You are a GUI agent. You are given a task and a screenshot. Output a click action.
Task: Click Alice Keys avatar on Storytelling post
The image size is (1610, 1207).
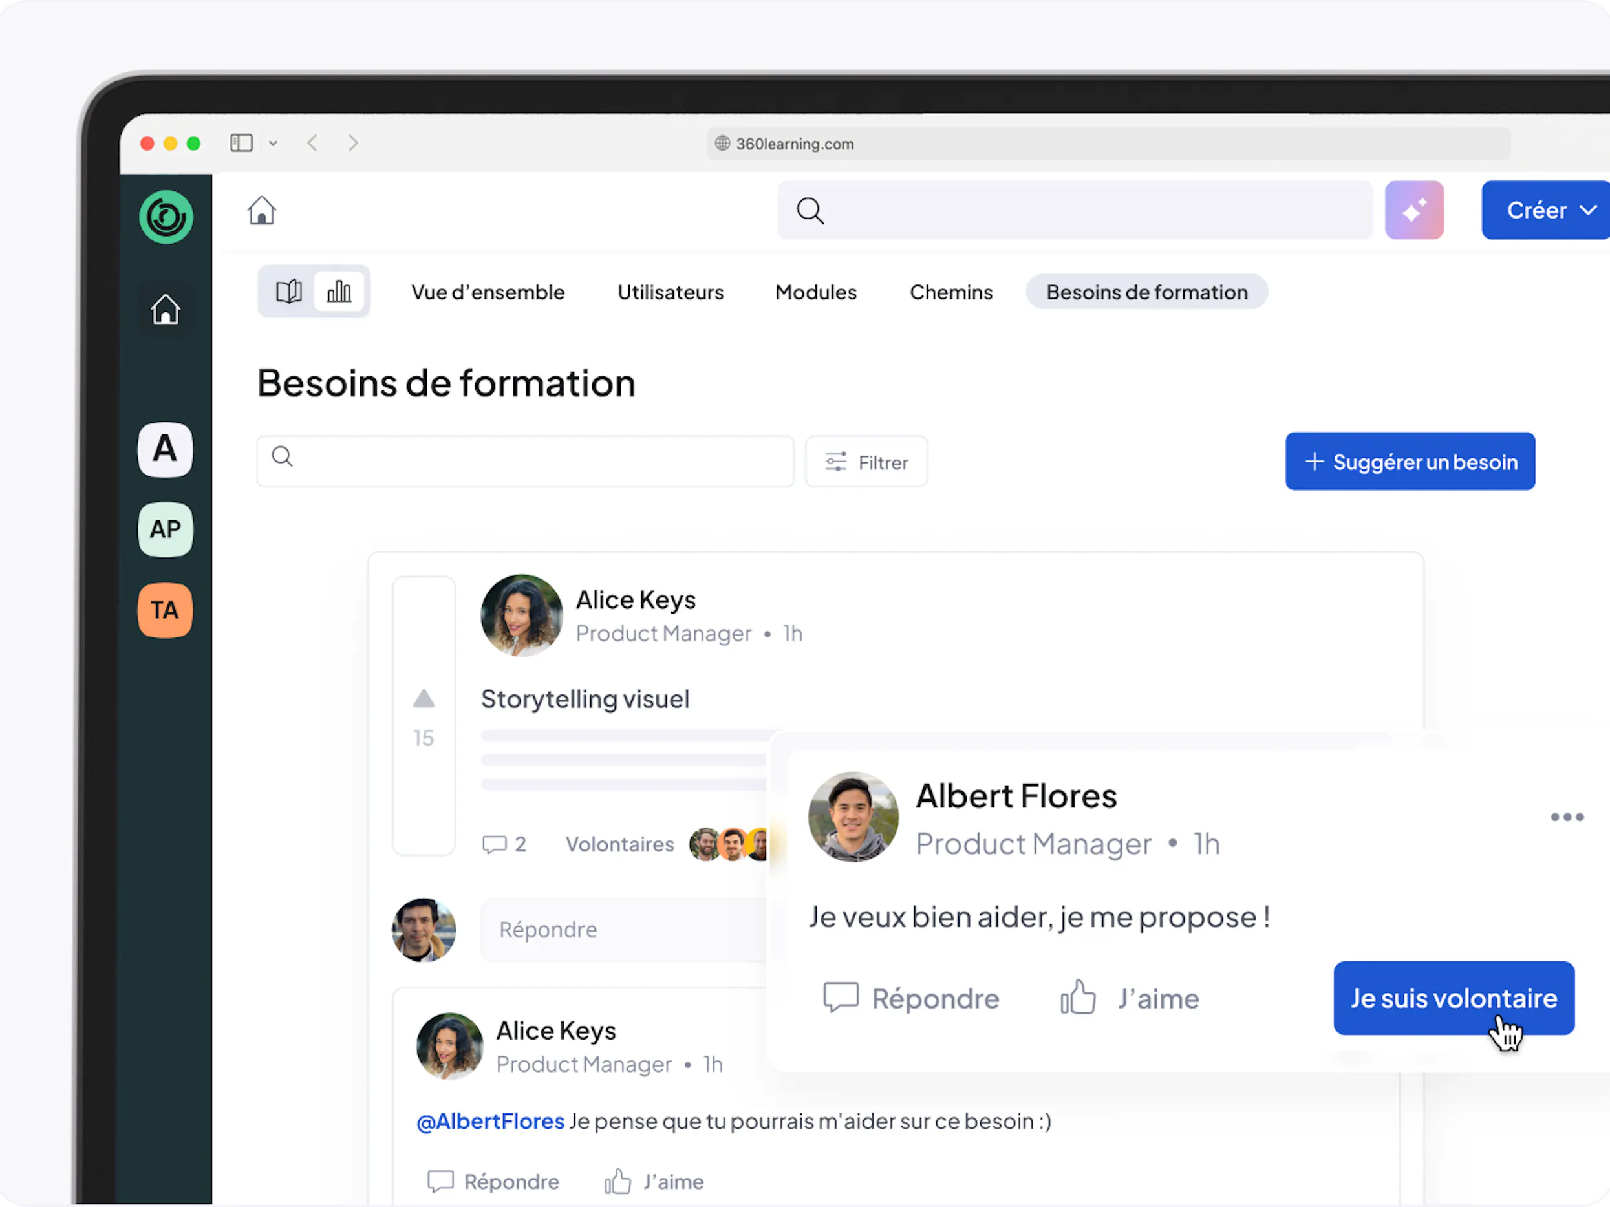pyautogui.click(x=521, y=615)
